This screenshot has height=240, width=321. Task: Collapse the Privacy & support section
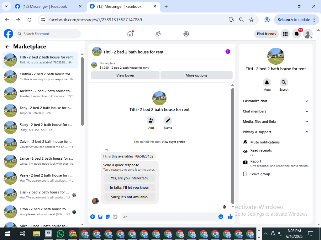tap(276, 132)
